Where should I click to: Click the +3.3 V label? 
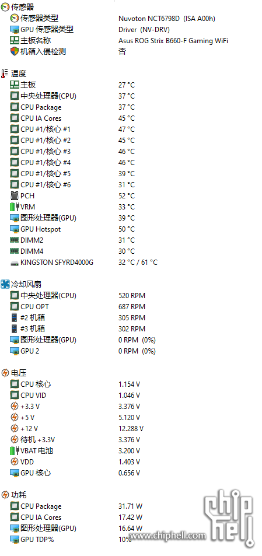[30, 407]
